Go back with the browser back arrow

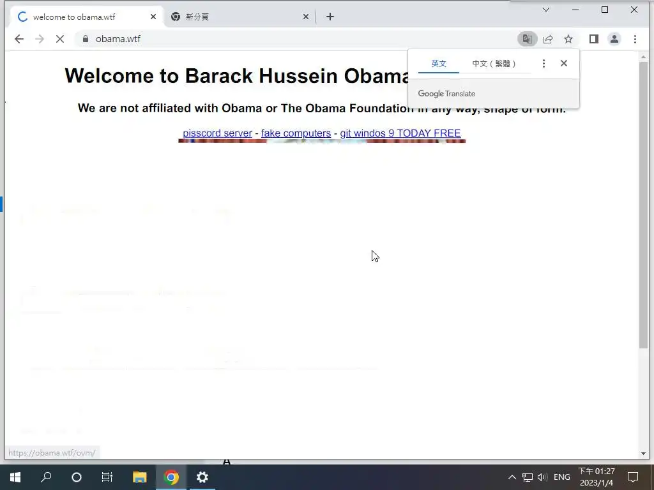point(19,39)
